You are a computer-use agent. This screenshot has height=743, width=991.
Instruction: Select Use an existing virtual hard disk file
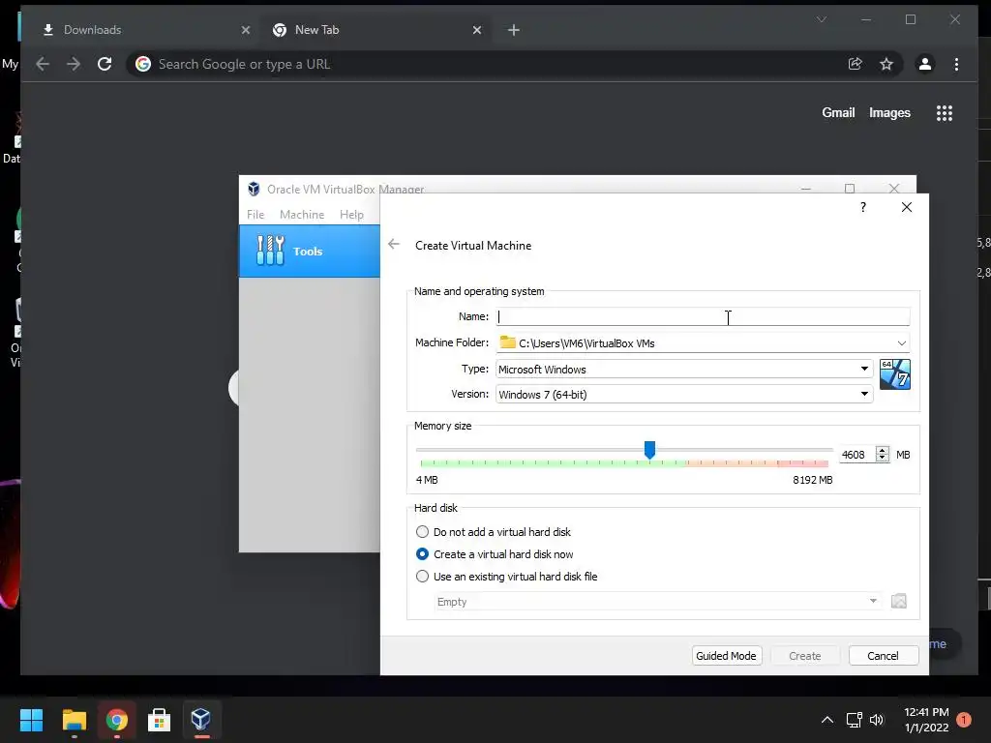click(x=506, y=577)
